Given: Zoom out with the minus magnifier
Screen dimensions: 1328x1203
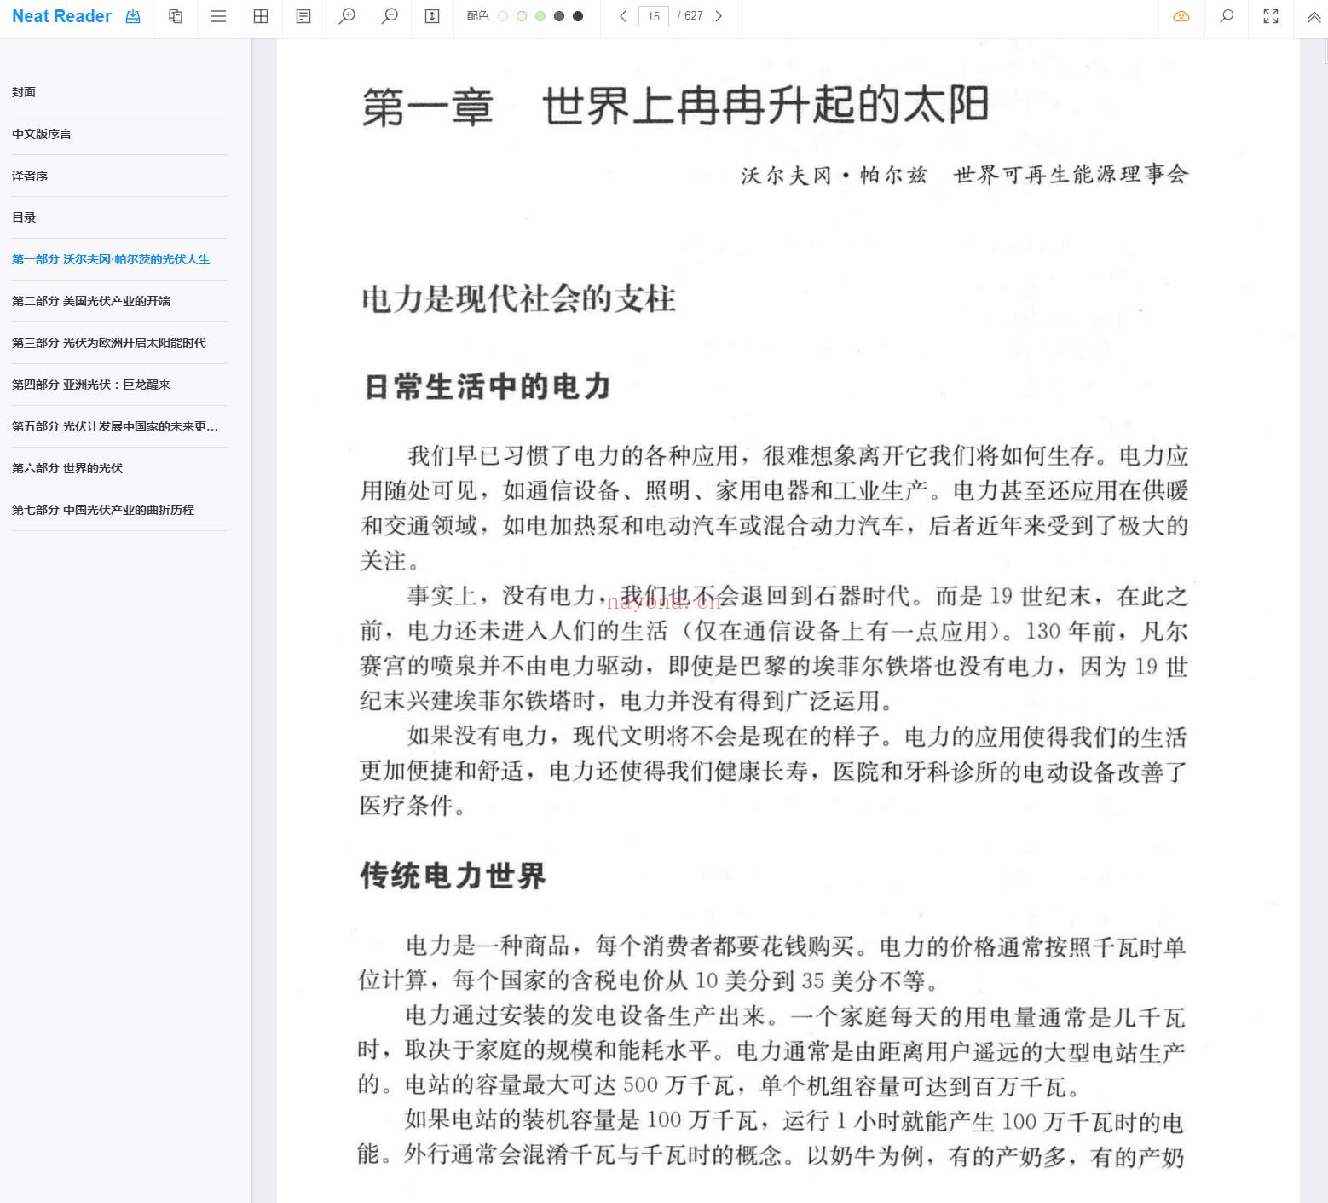Looking at the screenshot, I should (390, 16).
